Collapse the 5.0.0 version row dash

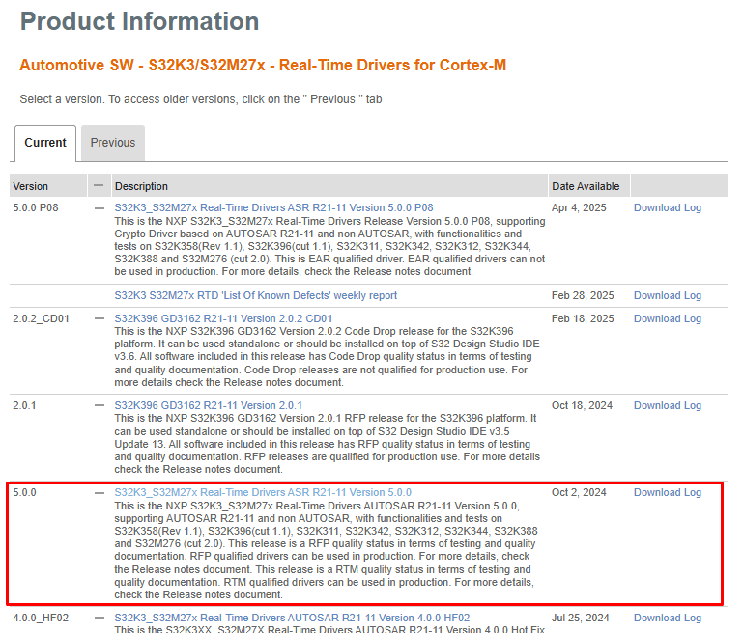pyautogui.click(x=99, y=492)
